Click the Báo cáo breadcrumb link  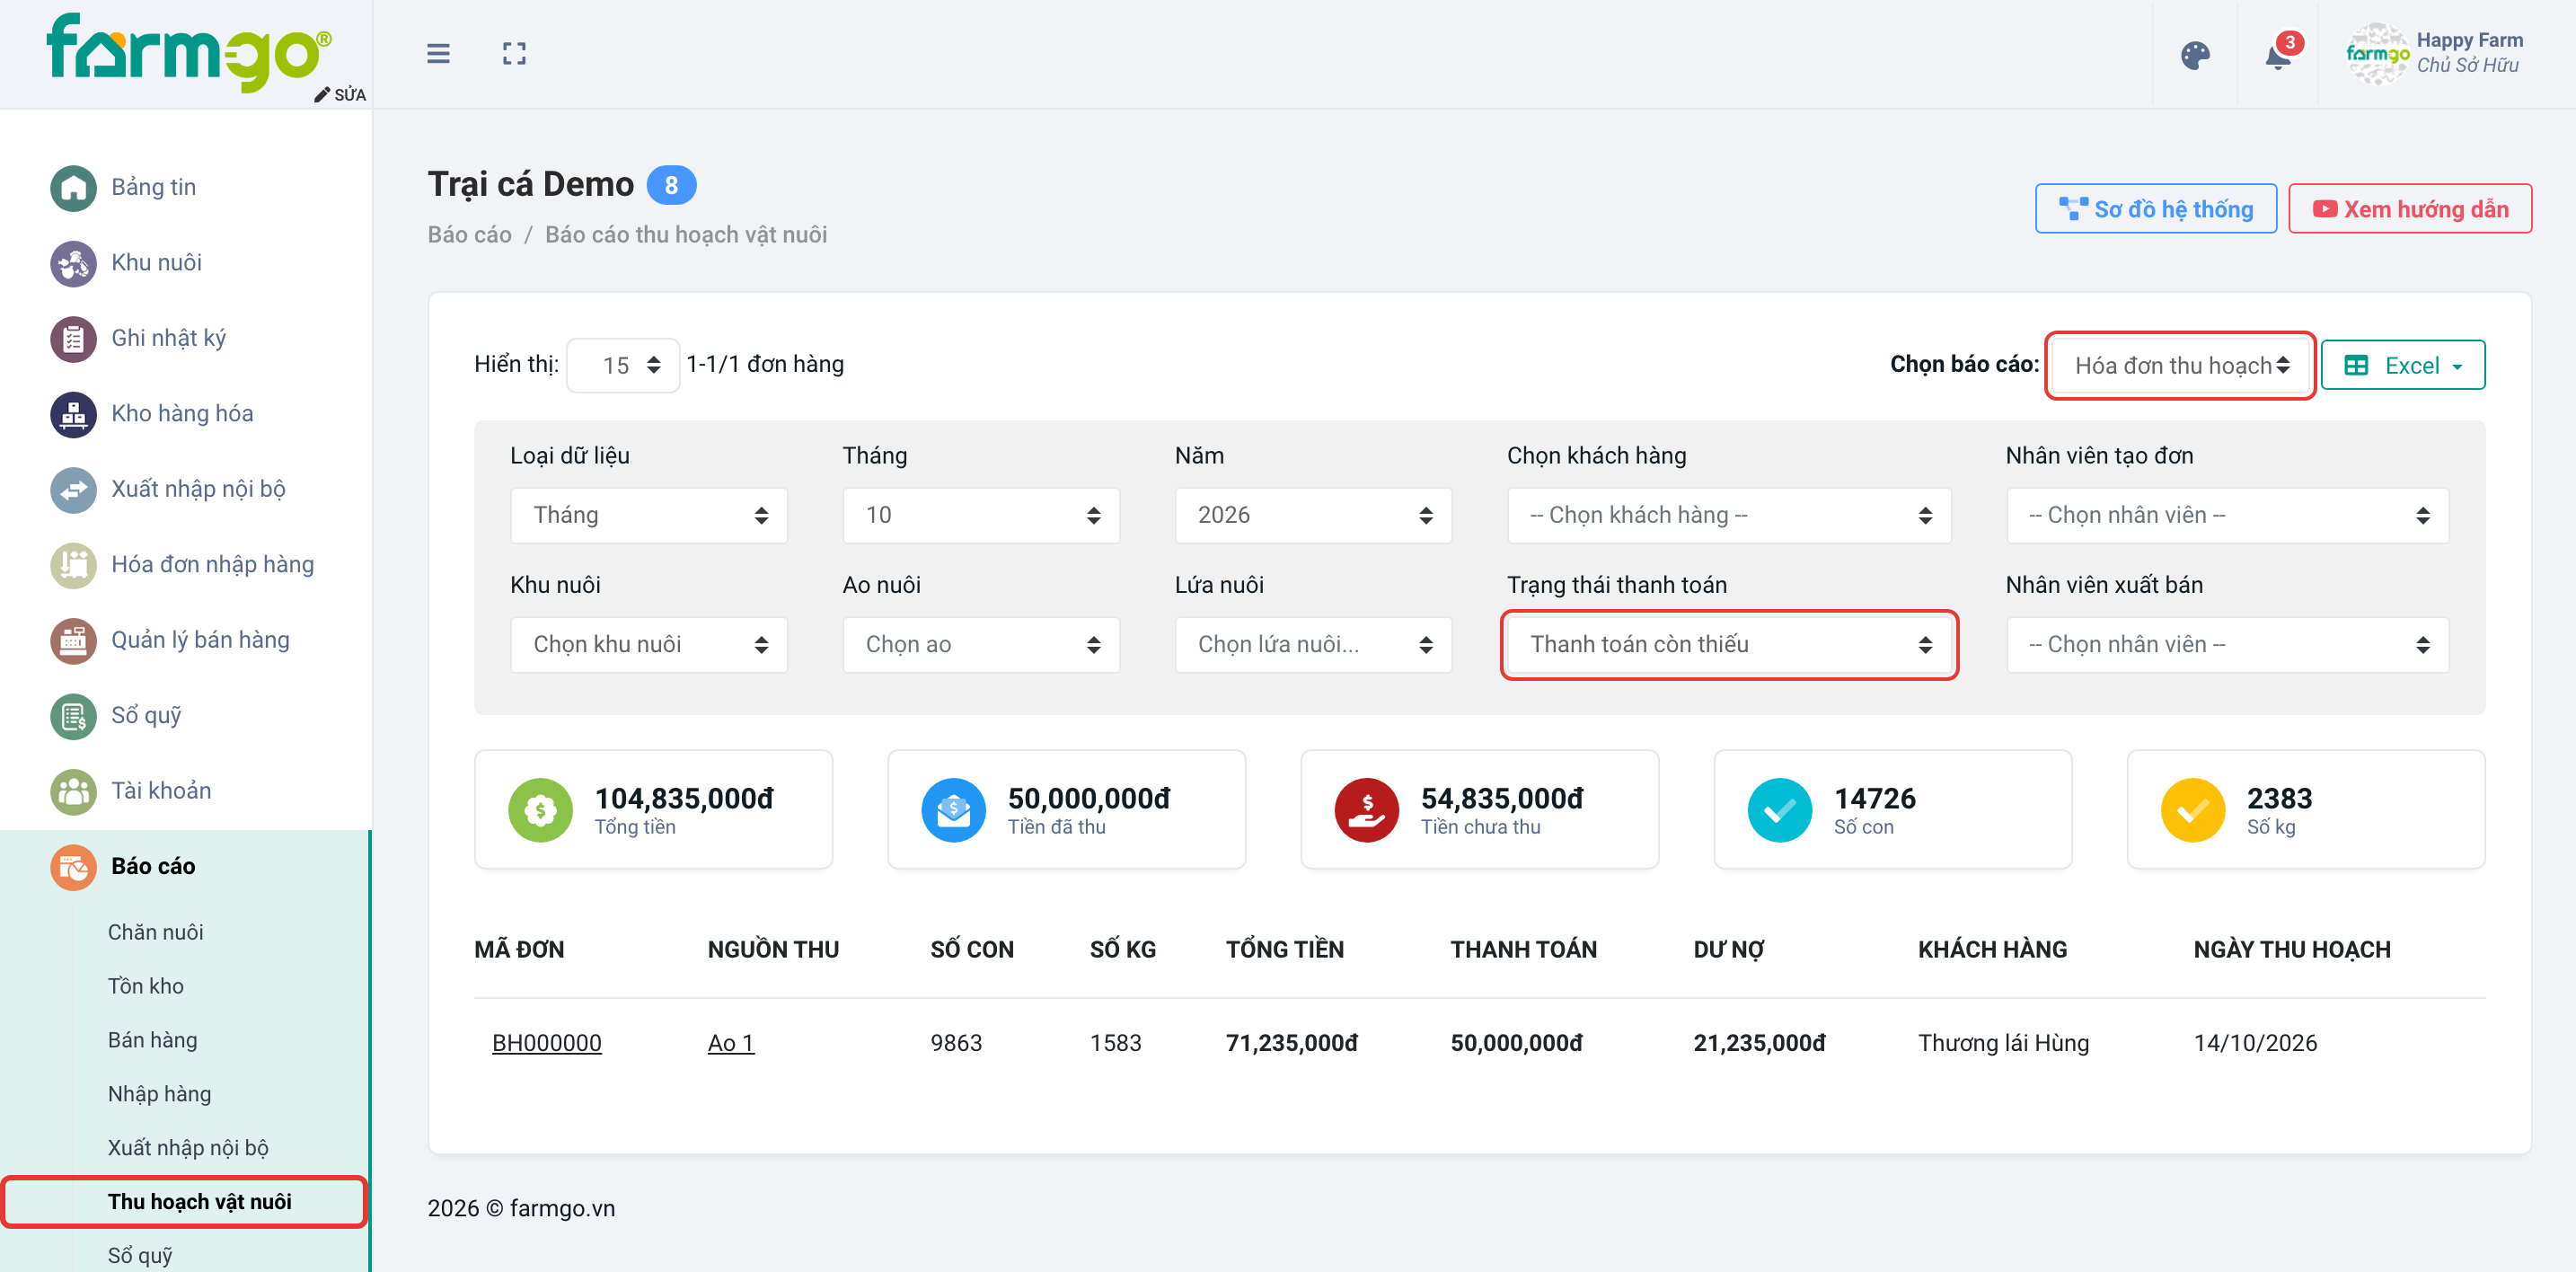pos(469,235)
